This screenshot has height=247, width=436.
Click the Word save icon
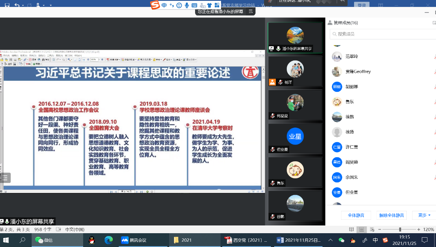tap(7, 5)
